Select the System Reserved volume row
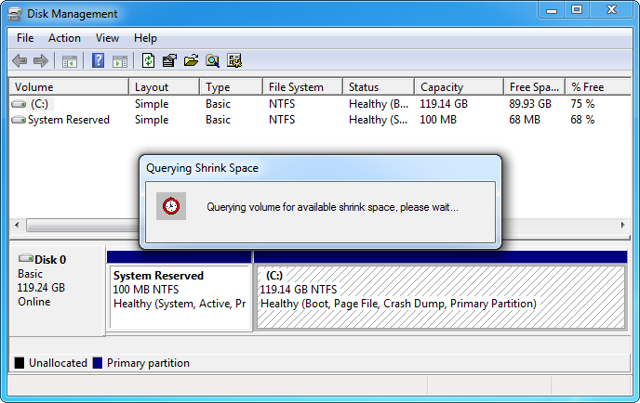The width and height of the screenshot is (640, 403). 320,120
